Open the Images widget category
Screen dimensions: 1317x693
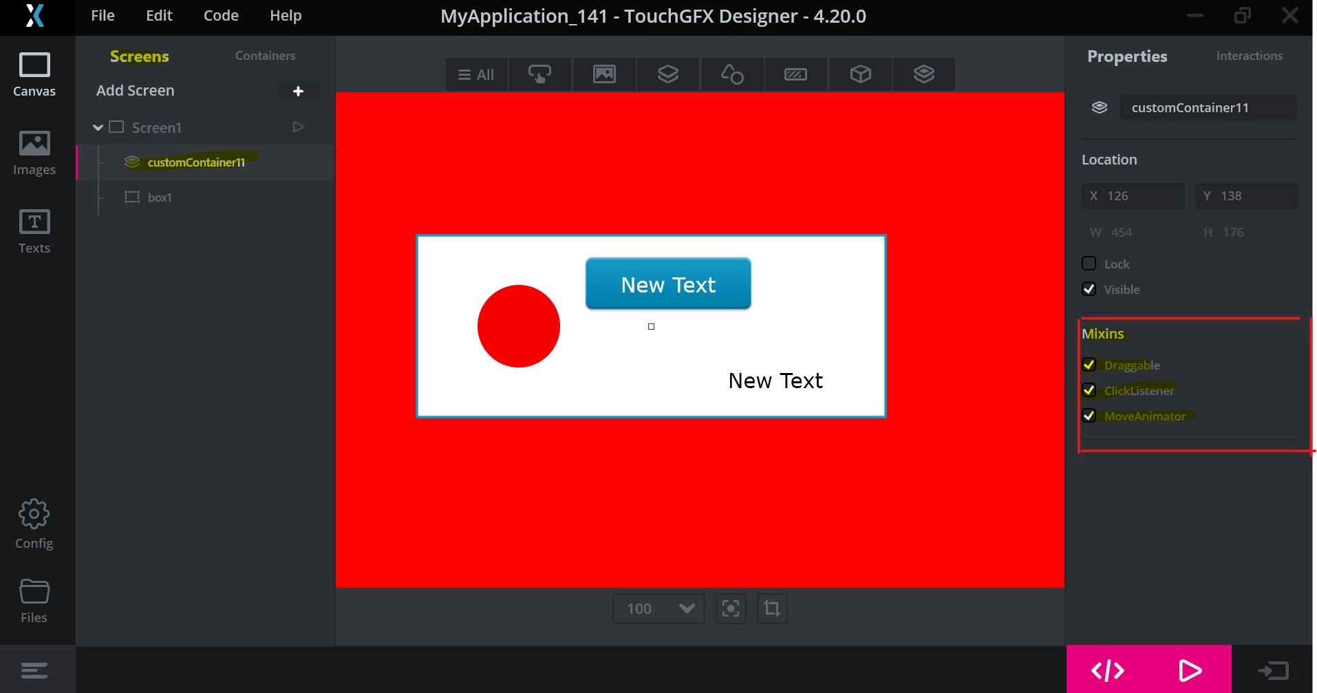(x=604, y=74)
